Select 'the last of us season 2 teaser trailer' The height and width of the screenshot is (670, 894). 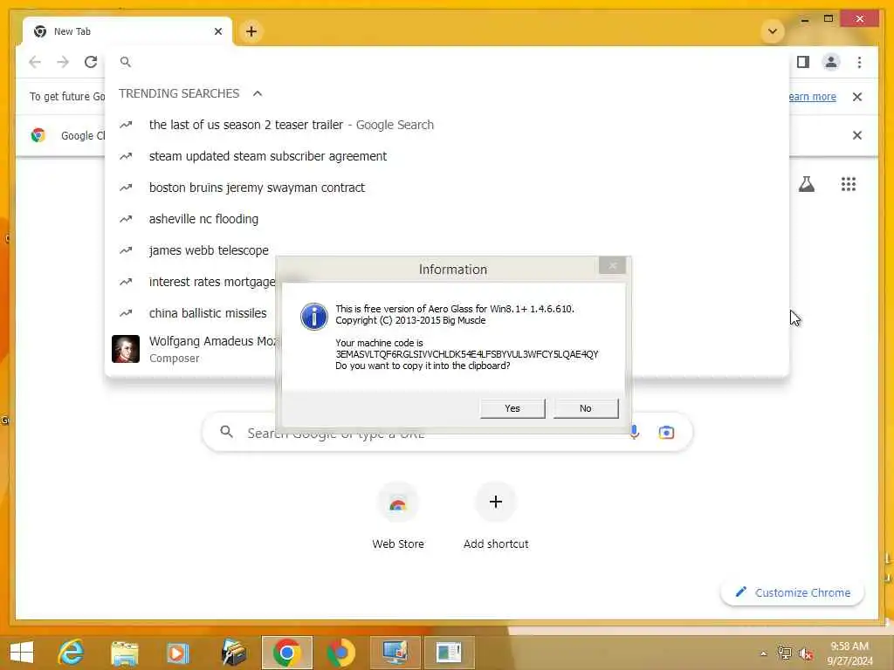[x=447, y=125]
